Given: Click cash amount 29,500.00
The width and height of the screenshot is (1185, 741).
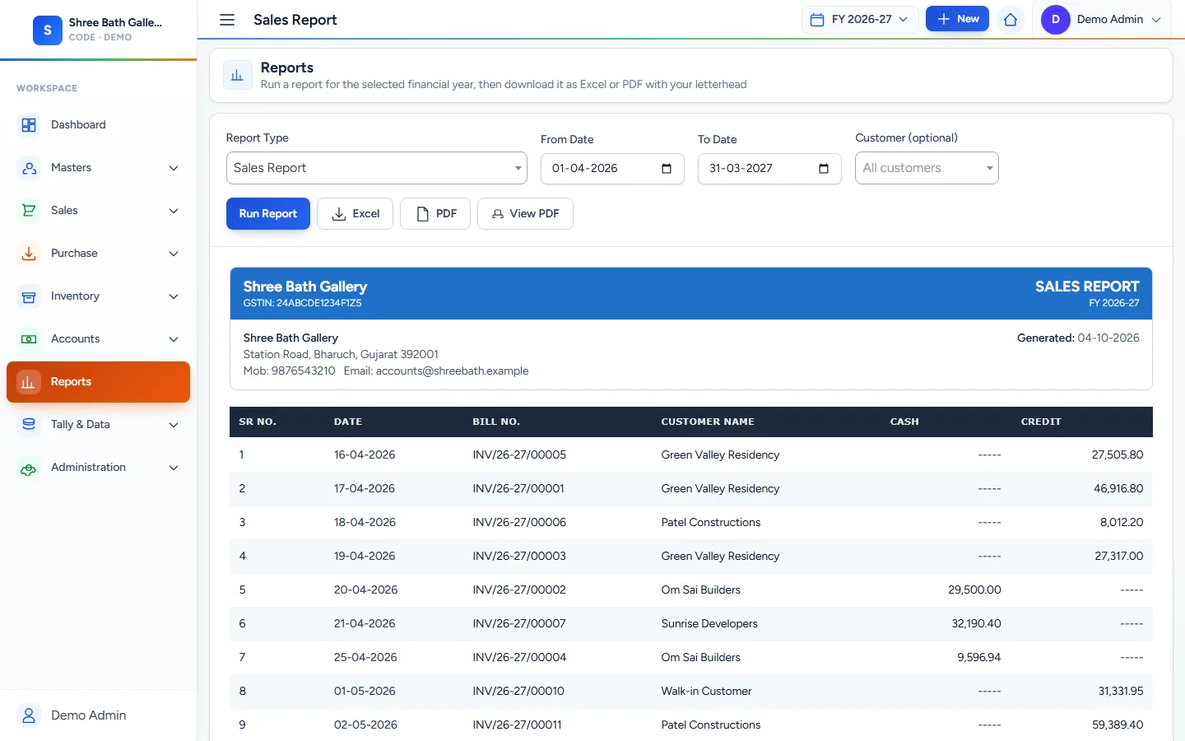Looking at the screenshot, I should click(x=974, y=590).
